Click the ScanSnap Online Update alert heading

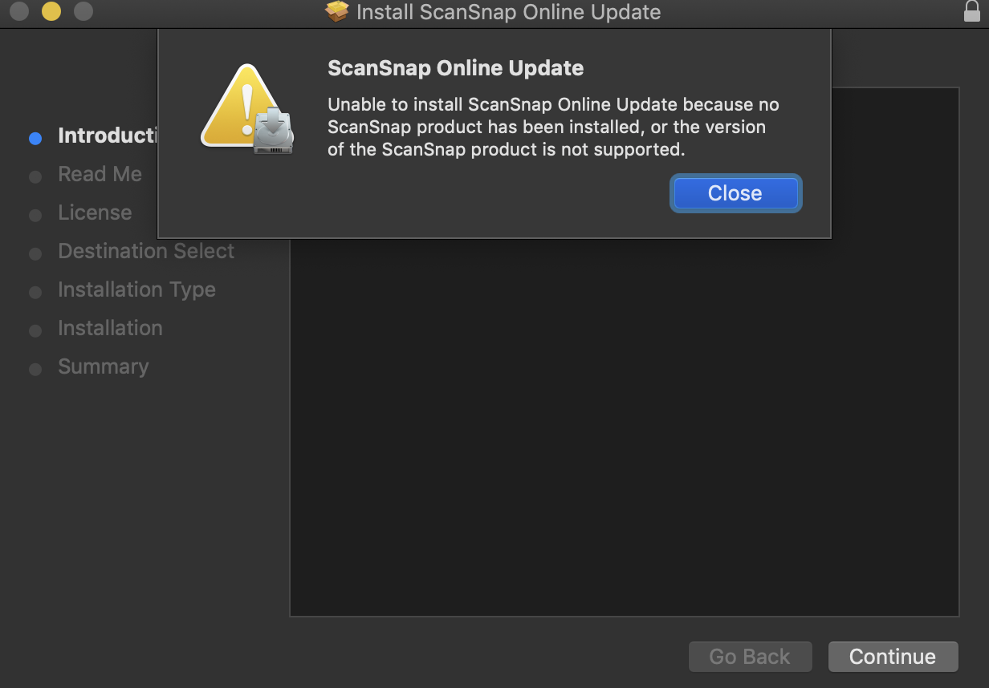point(455,68)
